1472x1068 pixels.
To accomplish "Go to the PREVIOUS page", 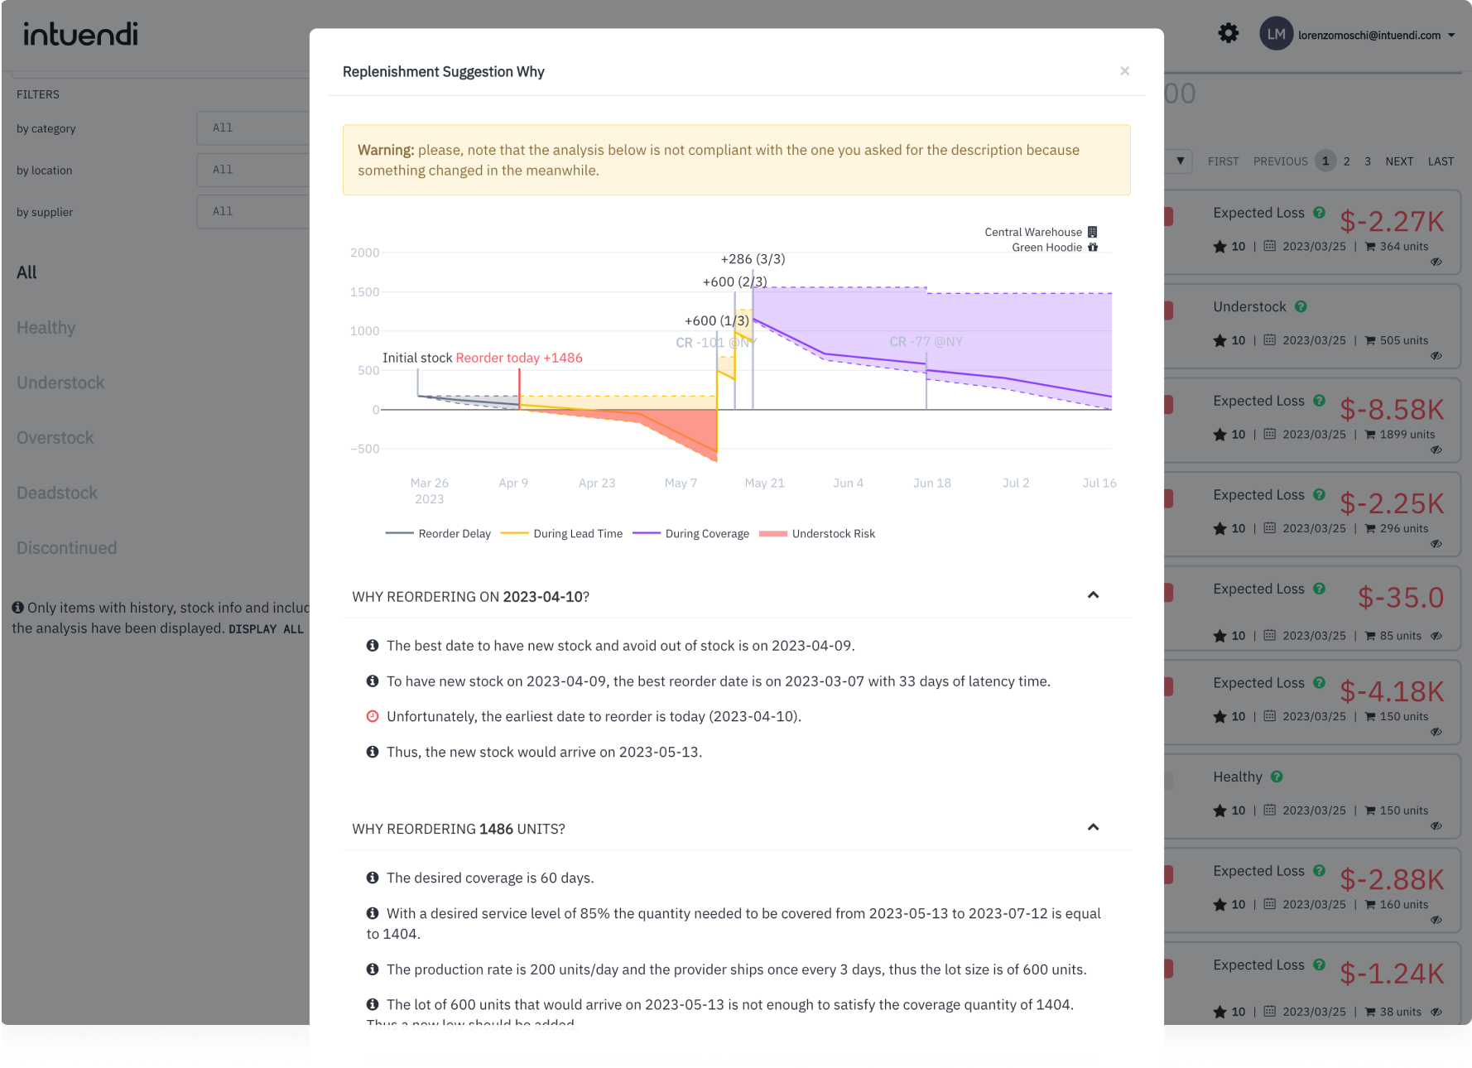I will (1280, 161).
